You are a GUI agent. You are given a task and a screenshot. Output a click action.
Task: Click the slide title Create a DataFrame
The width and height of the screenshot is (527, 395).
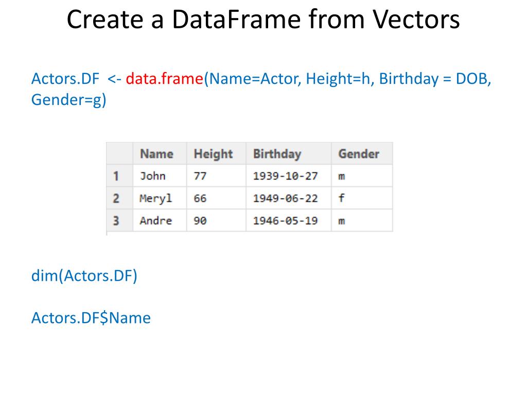point(263,19)
